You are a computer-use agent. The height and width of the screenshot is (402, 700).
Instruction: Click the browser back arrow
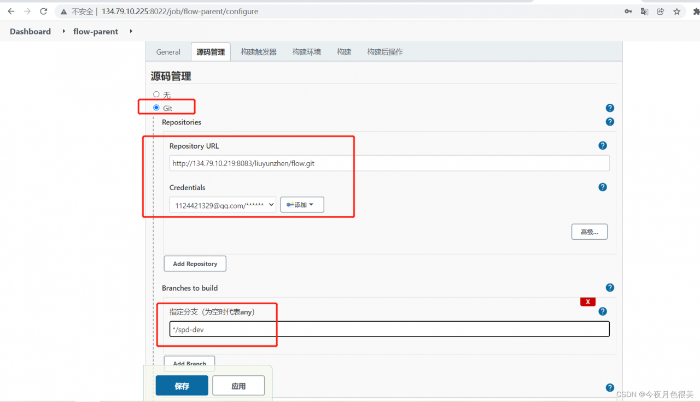11,11
